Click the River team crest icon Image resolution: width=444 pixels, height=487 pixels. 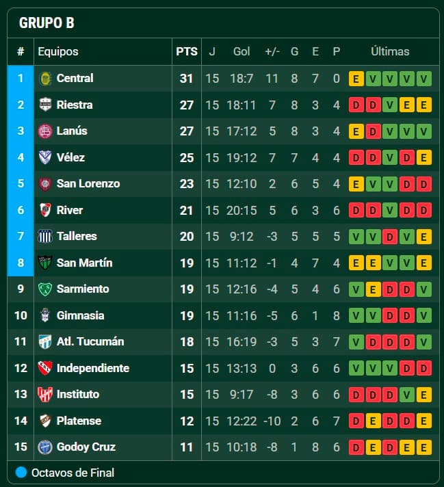coord(45,210)
